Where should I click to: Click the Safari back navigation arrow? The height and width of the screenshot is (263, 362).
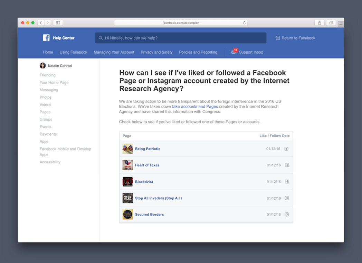tap(40, 22)
